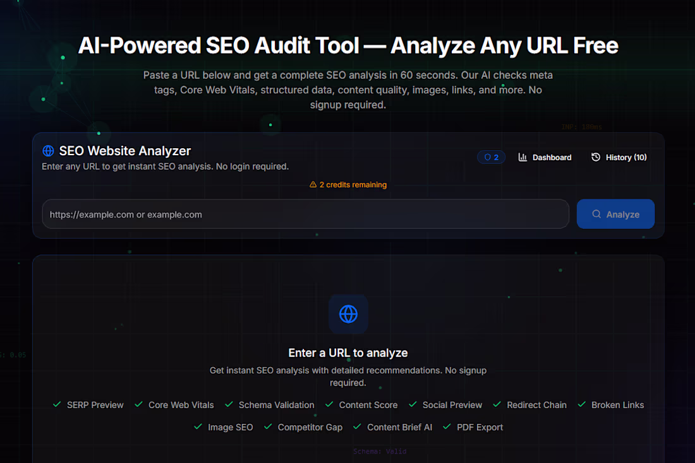This screenshot has height=463, width=695.
Task: Focus the URL input field
Action: click(305, 214)
